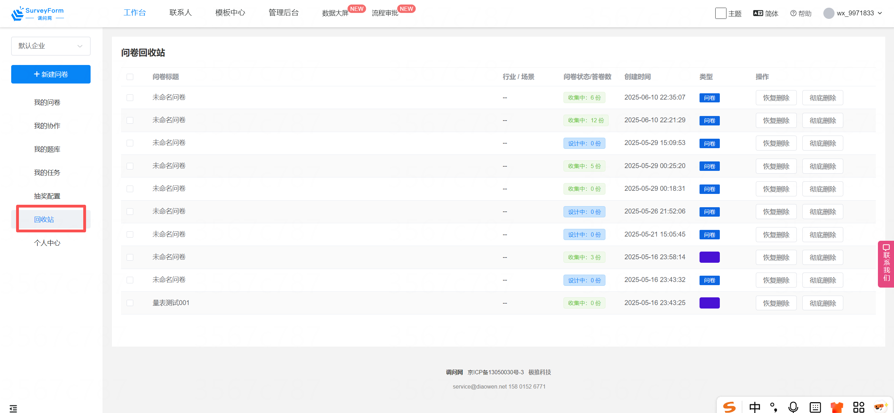Open the soft keyboard icon in IME bar

point(815,407)
